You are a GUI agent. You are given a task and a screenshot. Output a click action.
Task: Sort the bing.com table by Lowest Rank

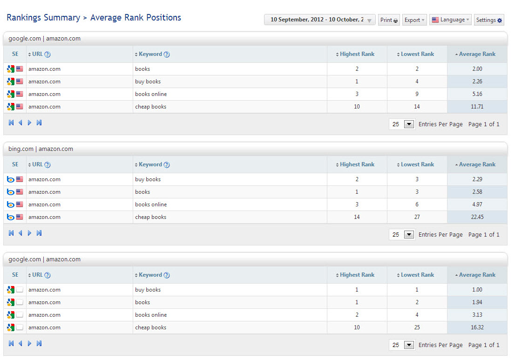[417, 164]
